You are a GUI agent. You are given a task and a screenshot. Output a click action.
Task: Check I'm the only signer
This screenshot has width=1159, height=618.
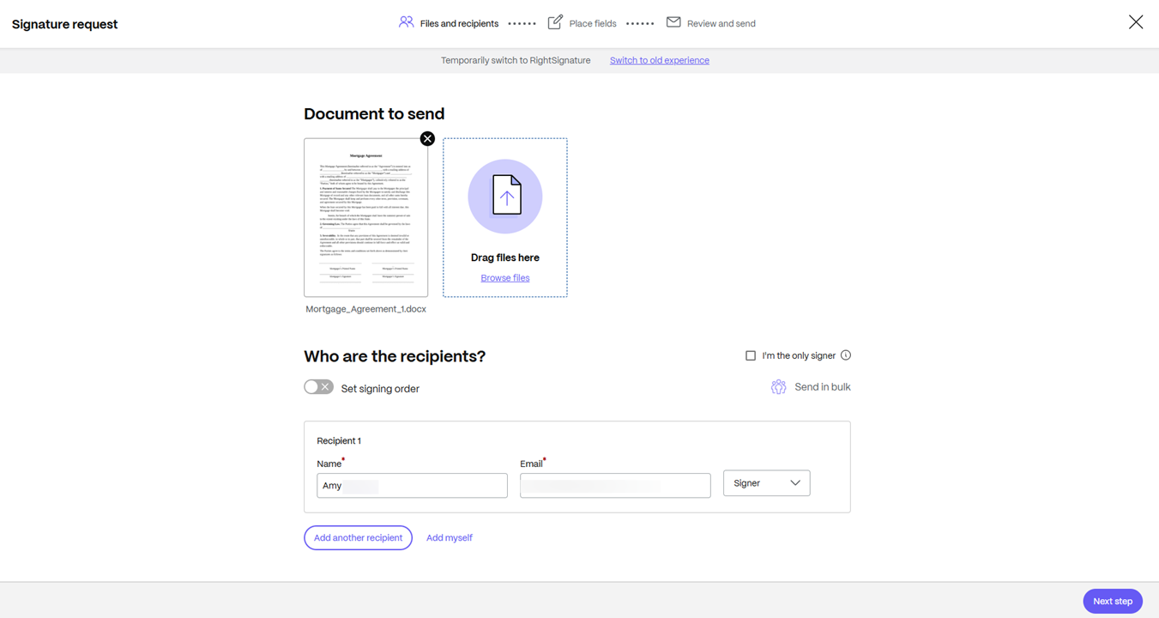pos(751,354)
